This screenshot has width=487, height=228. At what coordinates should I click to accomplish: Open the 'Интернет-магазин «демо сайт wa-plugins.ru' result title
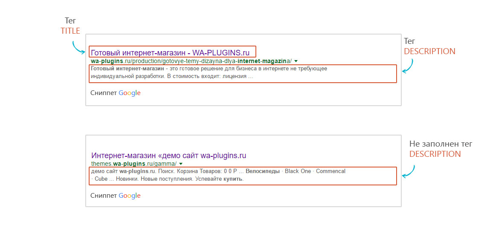click(x=168, y=156)
